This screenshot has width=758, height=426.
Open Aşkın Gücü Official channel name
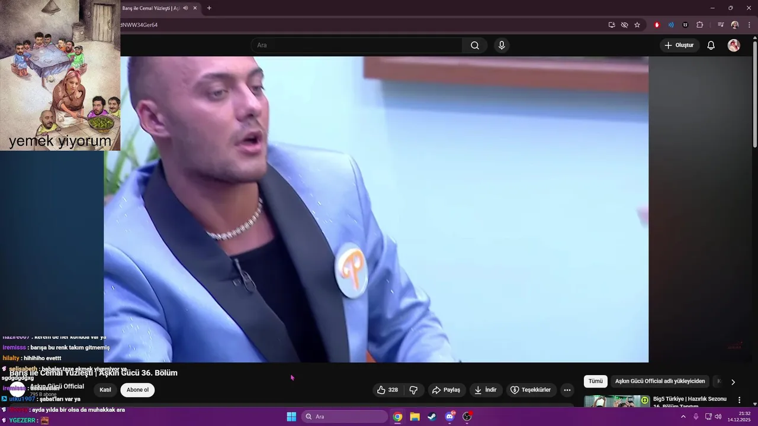(57, 386)
